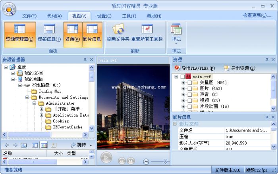Expand the 我的文档 tree node

coord(13,73)
